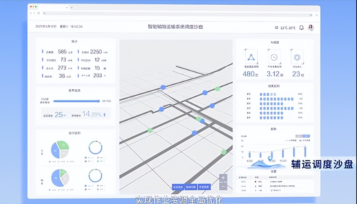This screenshot has width=357, height=204.
Task: Open the notification bell
Action: 301,27
